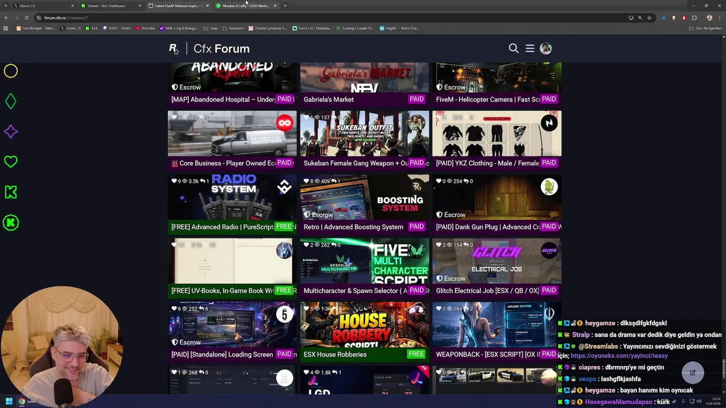Click the green heart overlay icon
726x408 pixels.
click(11, 161)
